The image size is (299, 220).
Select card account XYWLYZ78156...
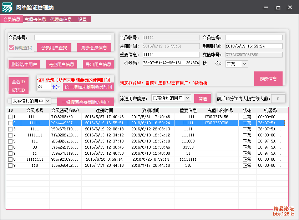[220, 117]
